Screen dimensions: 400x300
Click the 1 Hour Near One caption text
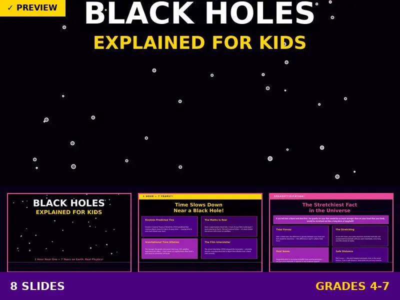(69, 259)
